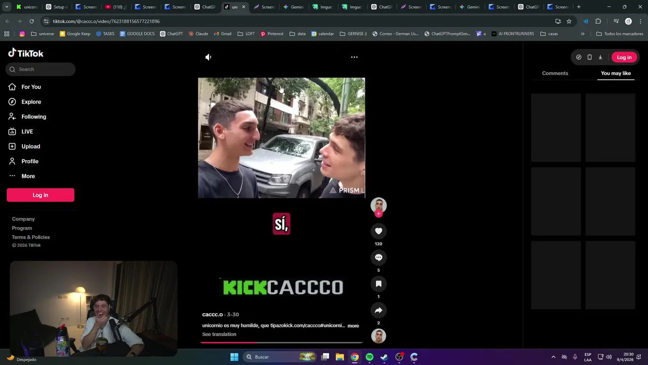This screenshot has height=365, width=648.
Task: Open the For You feed
Action: coord(31,87)
